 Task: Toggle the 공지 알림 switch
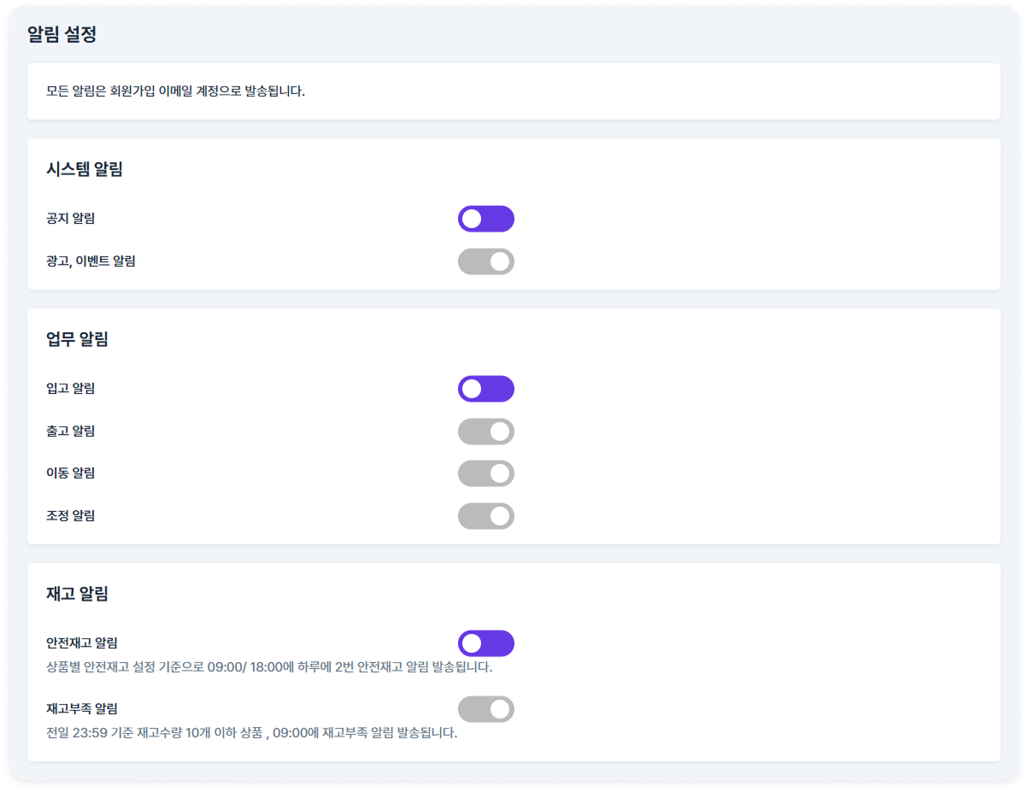(x=486, y=219)
